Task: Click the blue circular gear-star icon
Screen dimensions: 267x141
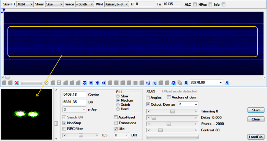Action: coord(173,83)
